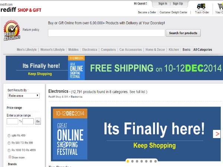Open the Car Accessories category
Viewport: 223px width, 167px height.
(x=130, y=50)
